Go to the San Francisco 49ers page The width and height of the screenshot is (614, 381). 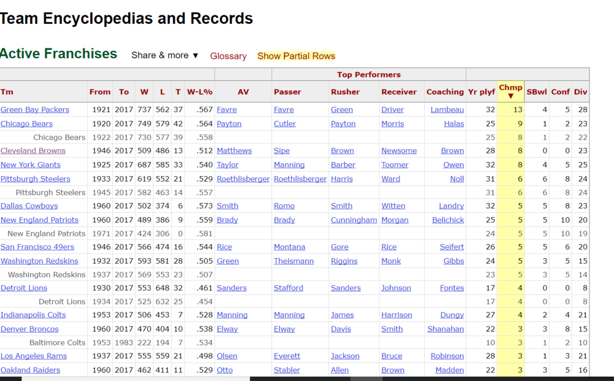tap(37, 247)
